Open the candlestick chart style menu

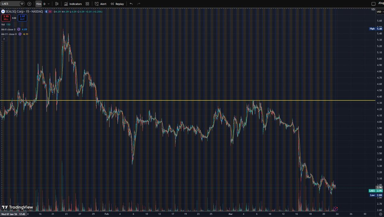tap(57, 4)
